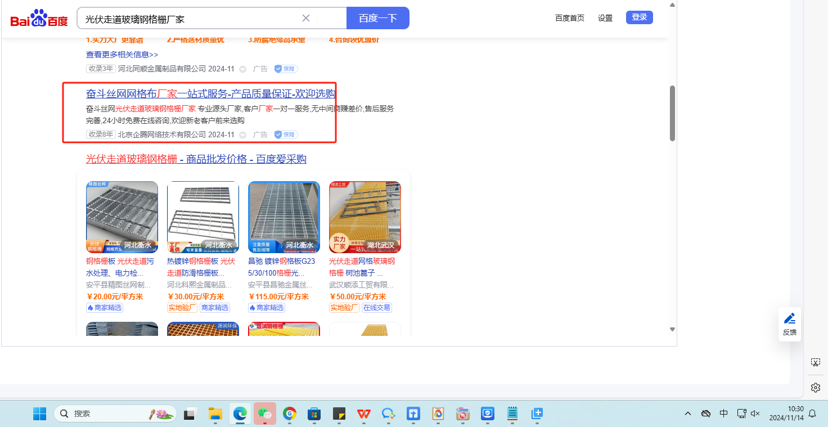
Task: Click the 百度一下 search button
Action: click(378, 18)
